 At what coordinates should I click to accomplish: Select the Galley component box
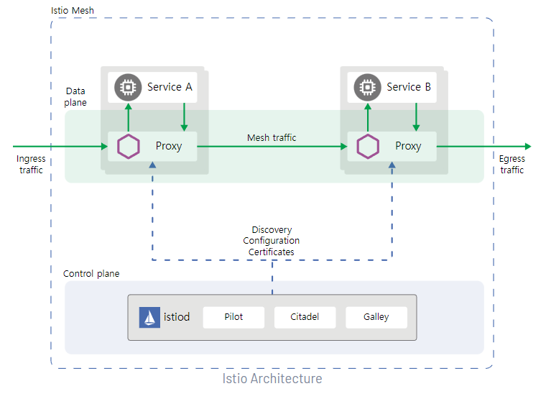(376, 318)
